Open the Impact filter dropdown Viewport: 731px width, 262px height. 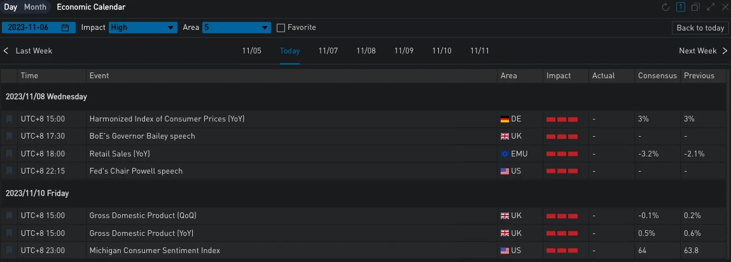click(143, 28)
